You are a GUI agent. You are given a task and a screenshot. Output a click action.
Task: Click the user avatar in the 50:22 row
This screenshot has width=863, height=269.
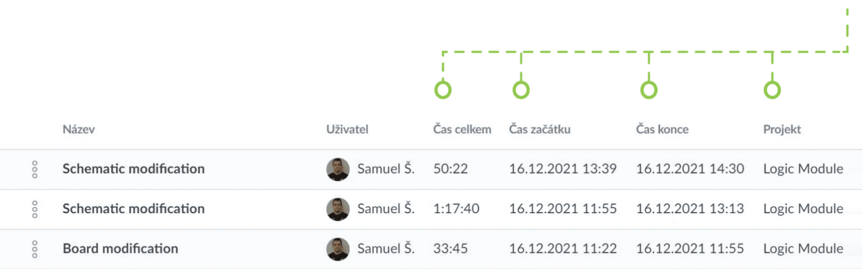point(338,169)
